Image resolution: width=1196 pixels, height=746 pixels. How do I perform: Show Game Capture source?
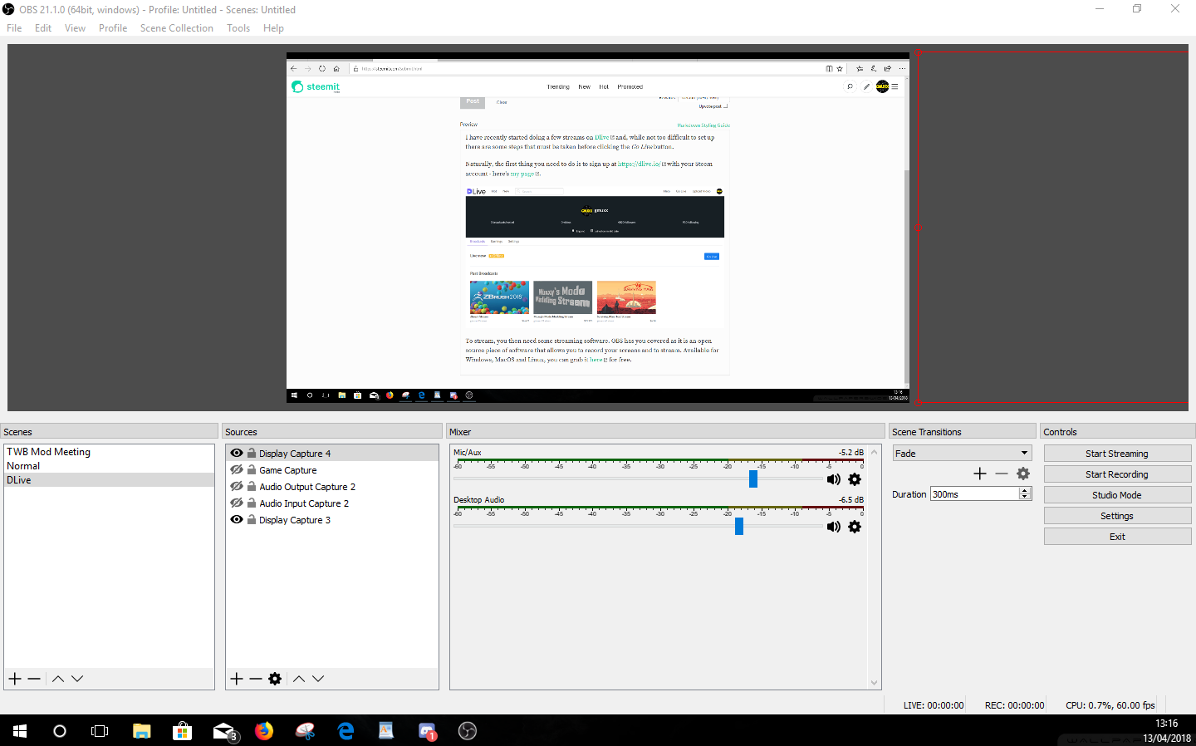(x=237, y=469)
